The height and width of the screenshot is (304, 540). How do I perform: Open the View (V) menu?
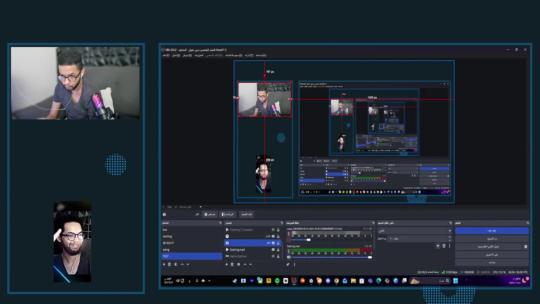coord(187,55)
